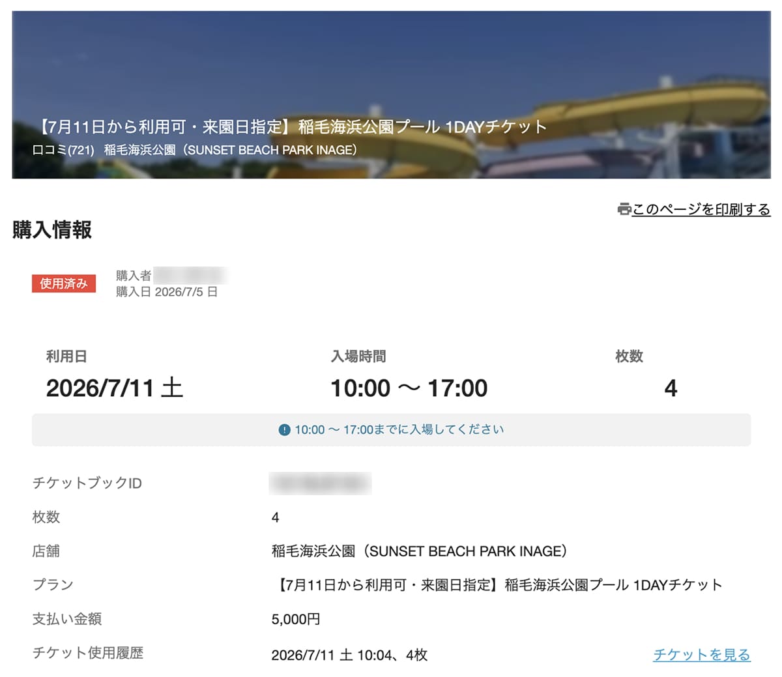Click the チケットブックID label
This screenshot has width=782, height=677.
pyautogui.click(x=87, y=483)
